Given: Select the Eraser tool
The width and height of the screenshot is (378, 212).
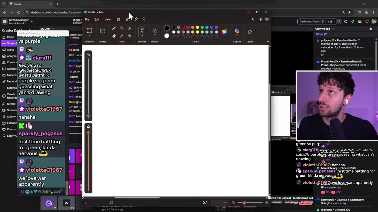Looking at the screenshot, I should pos(114,36).
